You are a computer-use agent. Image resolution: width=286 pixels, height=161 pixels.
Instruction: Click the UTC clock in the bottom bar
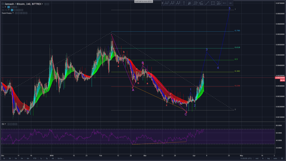click(246, 158)
